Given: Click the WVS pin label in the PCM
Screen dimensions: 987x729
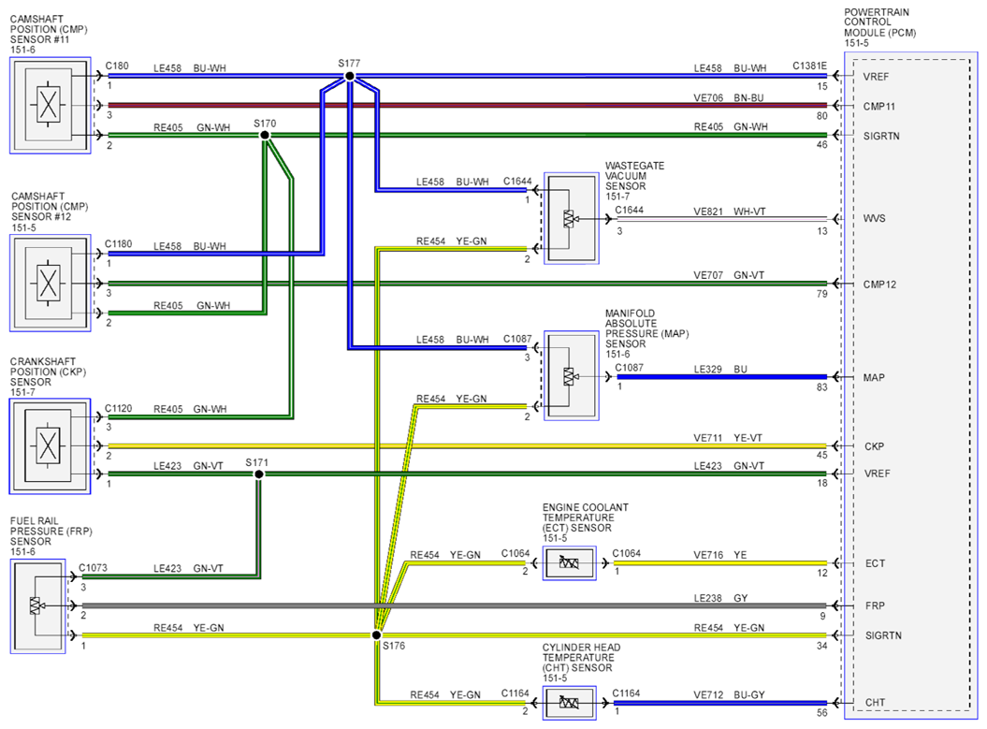Looking at the screenshot, I should (x=875, y=218).
